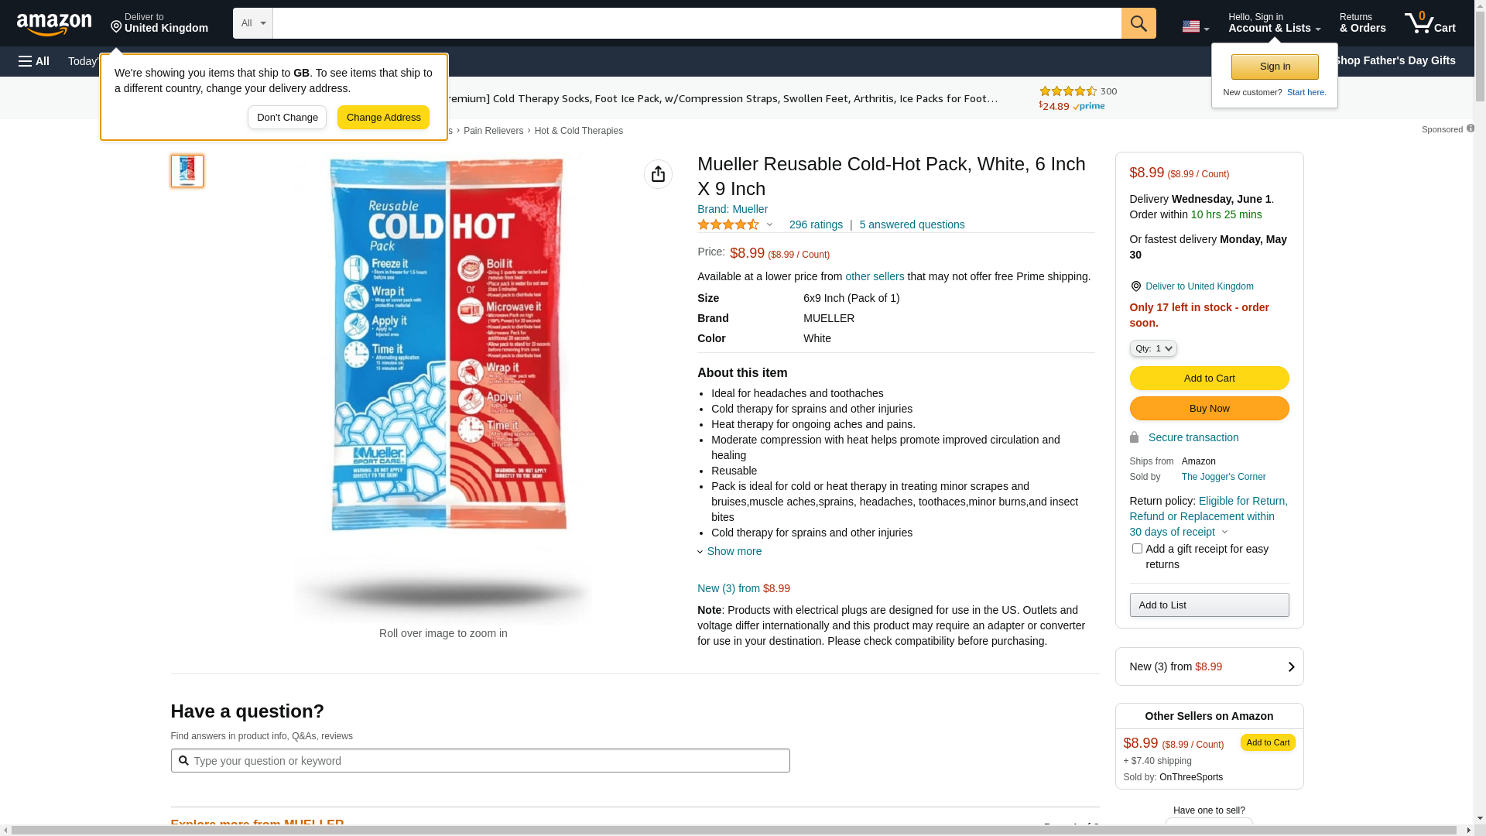Open Shop Father's Day Gifts nav item

pos(1394,60)
